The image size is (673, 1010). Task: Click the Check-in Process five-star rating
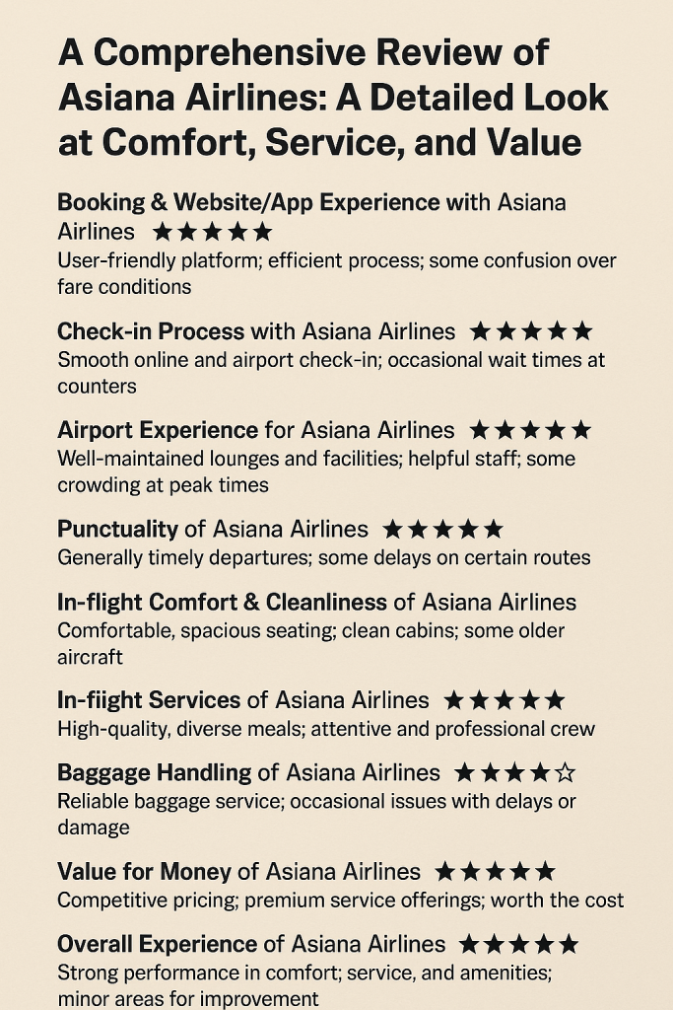(531, 331)
